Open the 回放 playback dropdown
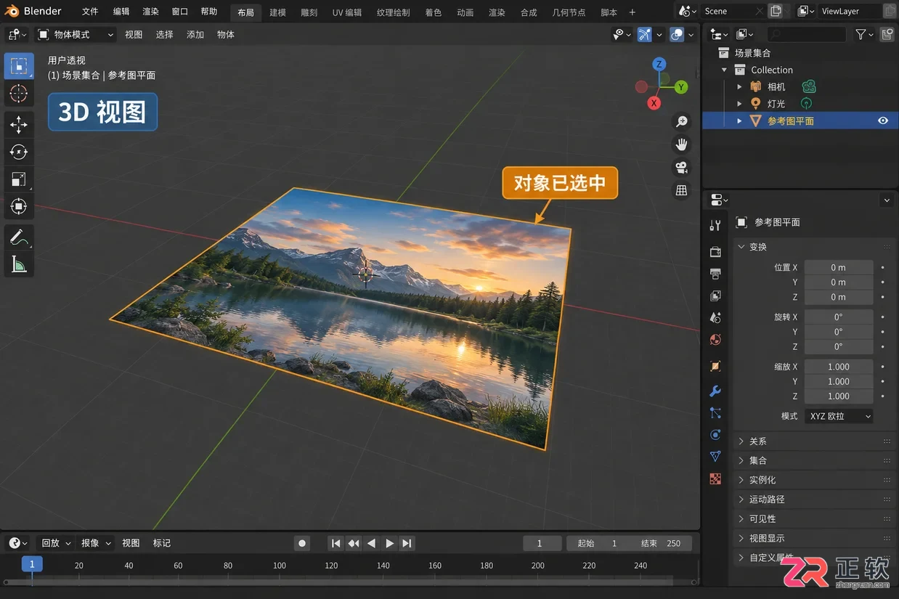Viewport: 899px width, 599px height. click(56, 543)
